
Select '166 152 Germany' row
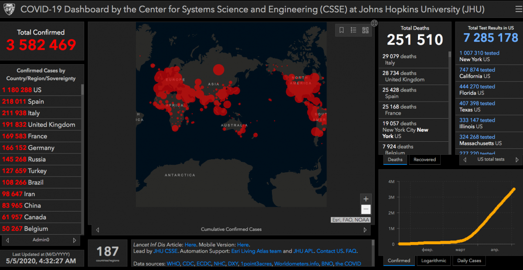click(x=41, y=148)
